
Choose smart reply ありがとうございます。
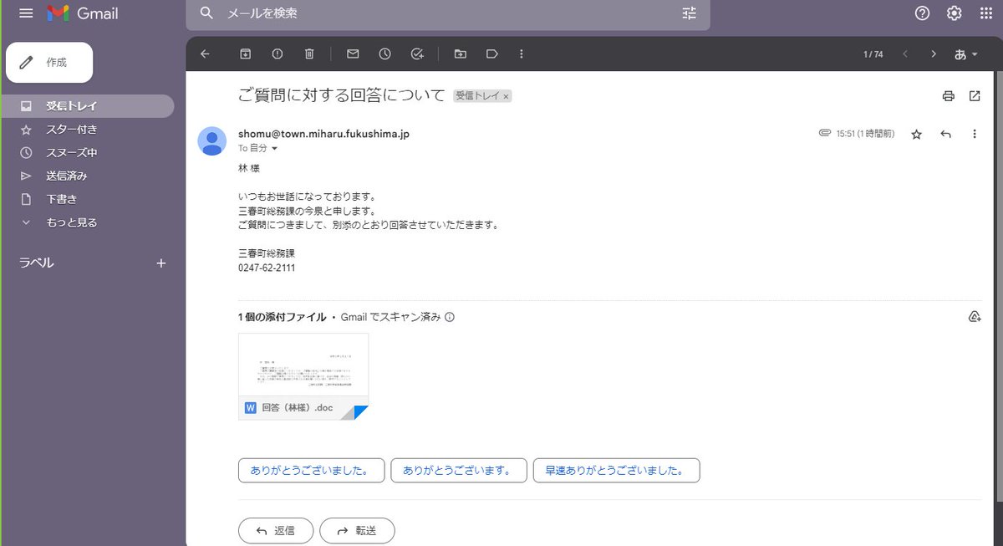point(458,471)
